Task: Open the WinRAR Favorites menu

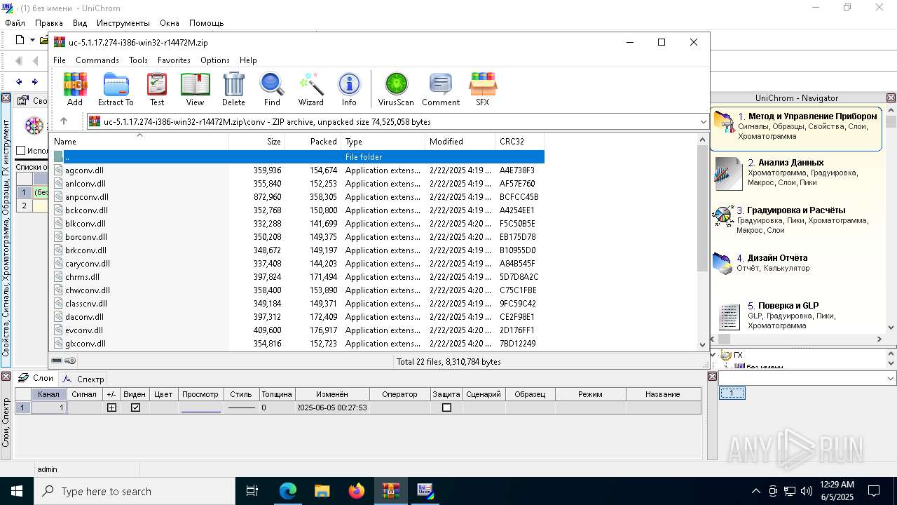Action: pyautogui.click(x=174, y=60)
